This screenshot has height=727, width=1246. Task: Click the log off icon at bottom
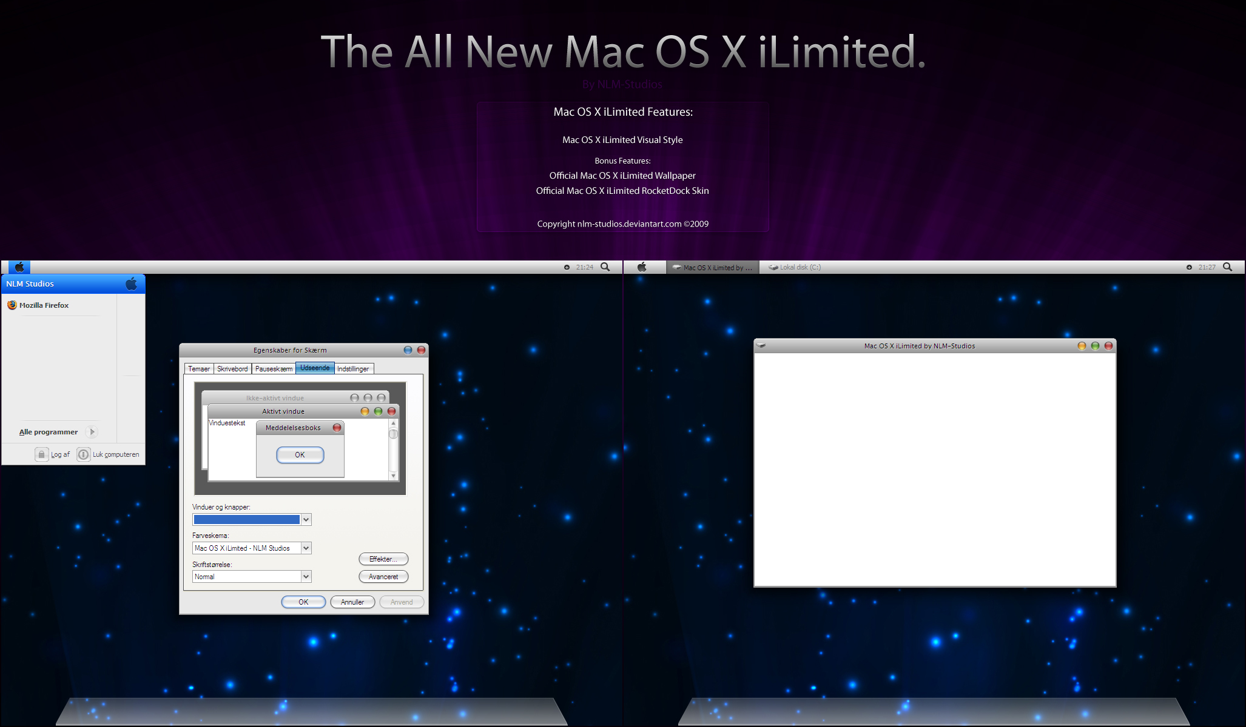[41, 454]
